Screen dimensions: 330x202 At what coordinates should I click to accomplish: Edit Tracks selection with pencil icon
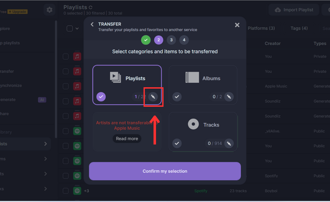coord(229,143)
